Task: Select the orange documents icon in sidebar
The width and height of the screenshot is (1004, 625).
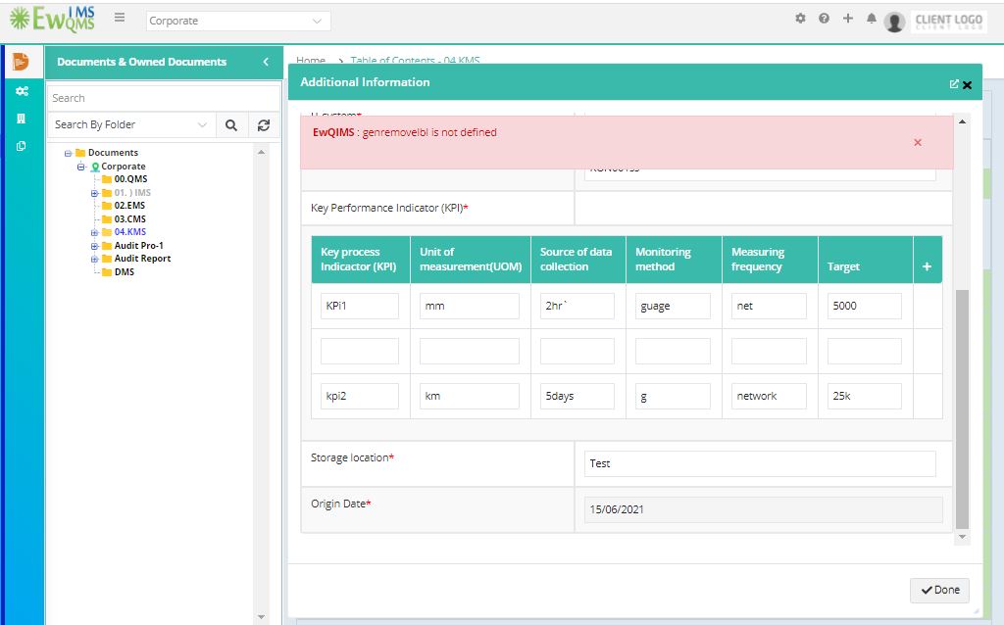Action: tap(22, 62)
